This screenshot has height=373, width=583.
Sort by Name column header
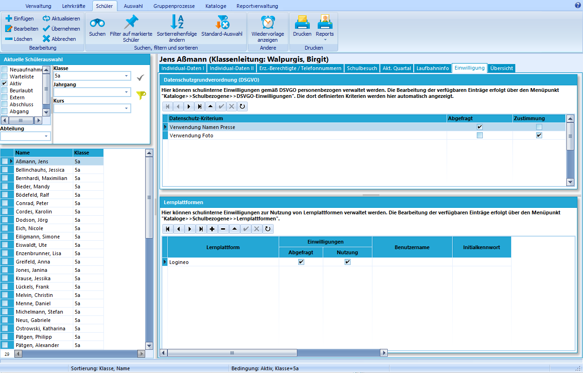pyautogui.click(x=44, y=153)
